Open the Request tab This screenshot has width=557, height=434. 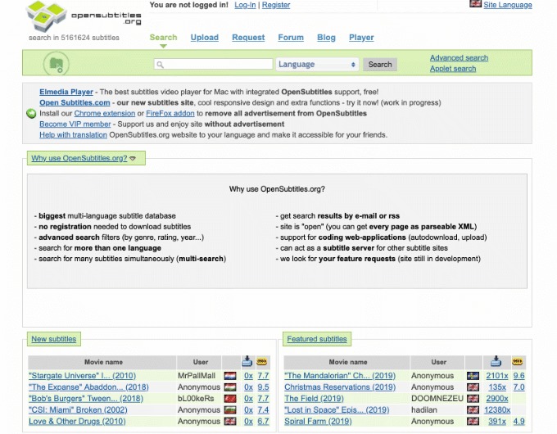(248, 38)
